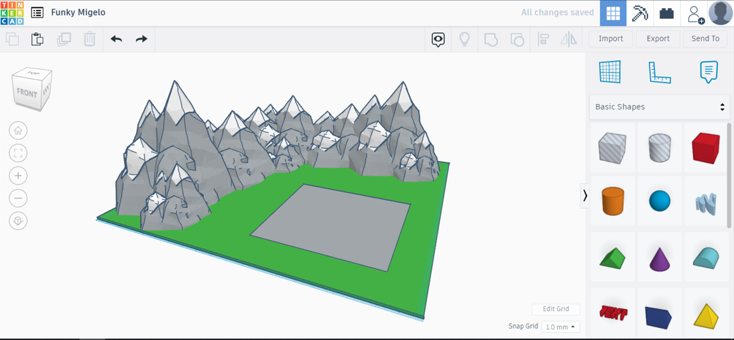The height and width of the screenshot is (340, 734).
Task: Click the Align tool icon
Action: click(x=543, y=40)
